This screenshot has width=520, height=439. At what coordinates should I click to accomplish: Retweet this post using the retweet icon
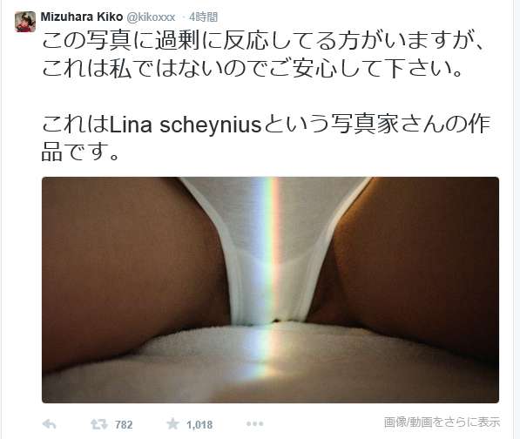[98, 424]
